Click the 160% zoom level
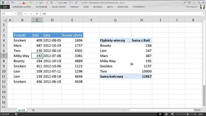 201,114
